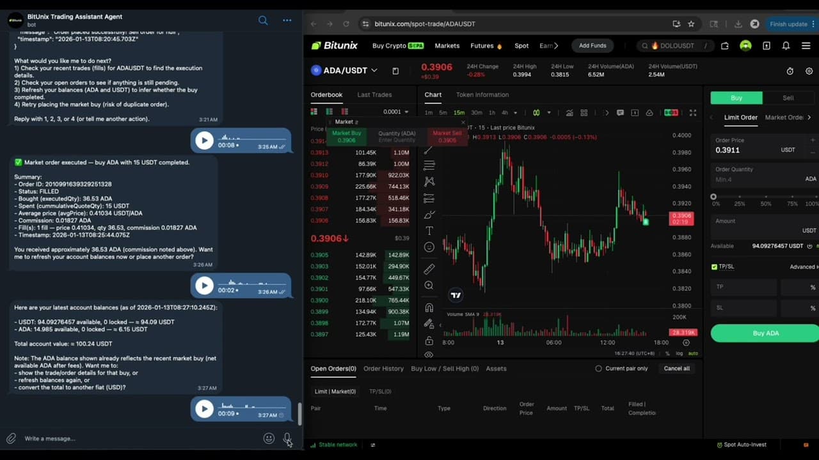Select the Text drawing tool

click(429, 231)
